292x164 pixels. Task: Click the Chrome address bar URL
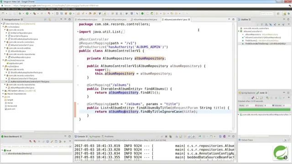56,5
